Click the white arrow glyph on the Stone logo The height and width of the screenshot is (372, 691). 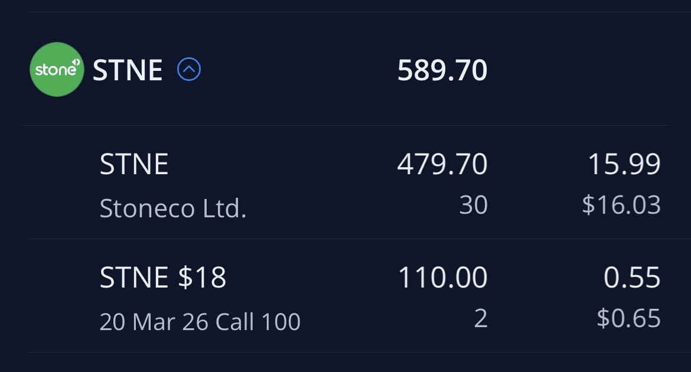(75, 63)
